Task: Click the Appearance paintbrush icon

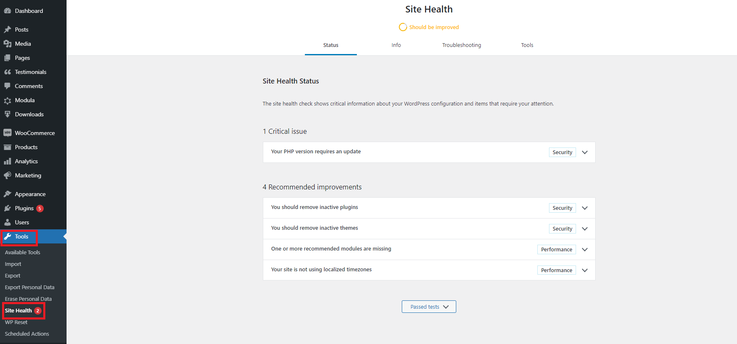Action: coord(7,194)
